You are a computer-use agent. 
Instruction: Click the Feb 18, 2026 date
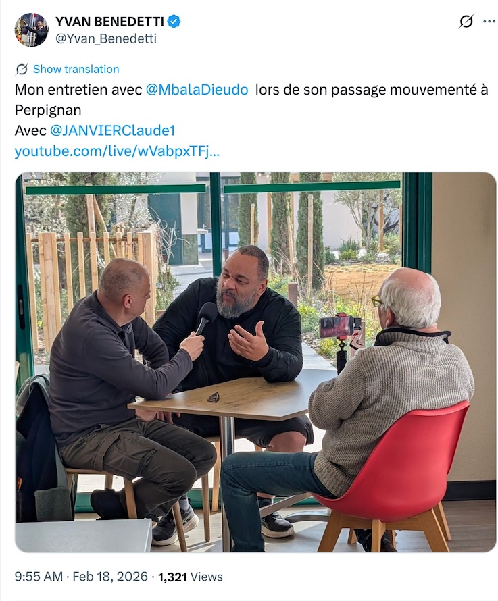(110, 577)
